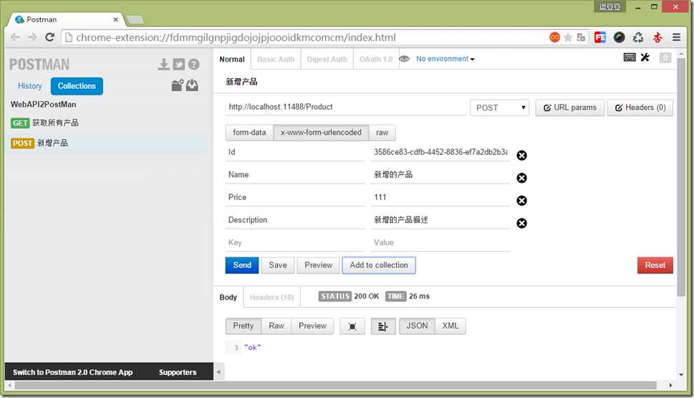Open Headers (0) editor
This screenshot has width=694, height=398.
(x=640, y=108)
